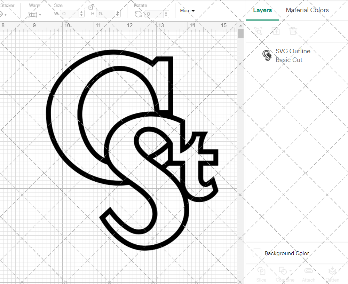
Task: Click the Rotate icon
Action: click(138, 14)
